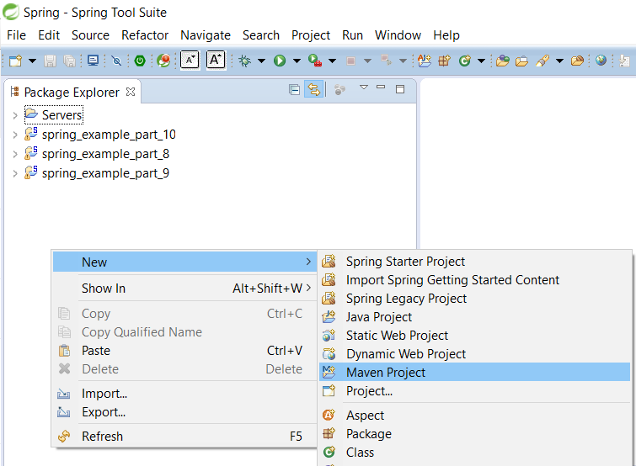
Task: Open the Package Explorer View Menu triangle
Action: pyautogui.click(x=364, y=87)
